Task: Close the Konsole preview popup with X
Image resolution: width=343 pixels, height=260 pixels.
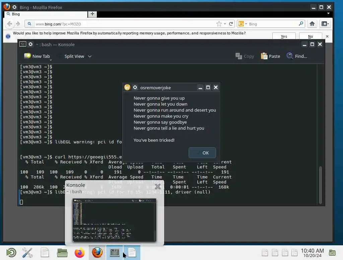Action: [157, 186]
